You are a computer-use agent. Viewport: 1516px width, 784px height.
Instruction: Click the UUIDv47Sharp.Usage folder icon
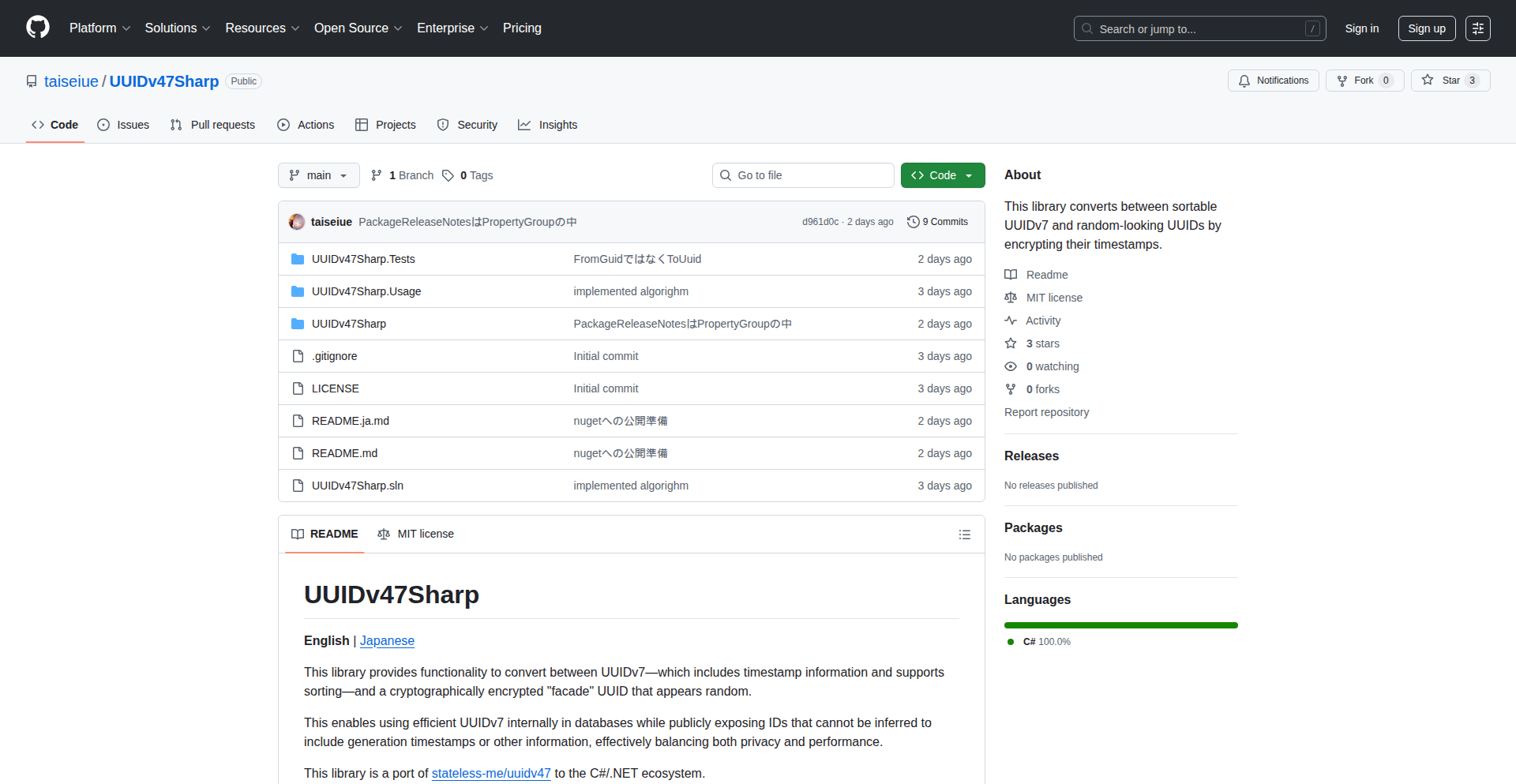click(x=298, y=291)
